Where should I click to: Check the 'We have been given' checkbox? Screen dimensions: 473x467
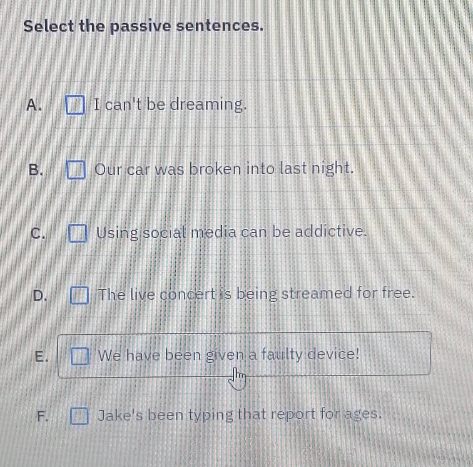click(x=80, y=356)
